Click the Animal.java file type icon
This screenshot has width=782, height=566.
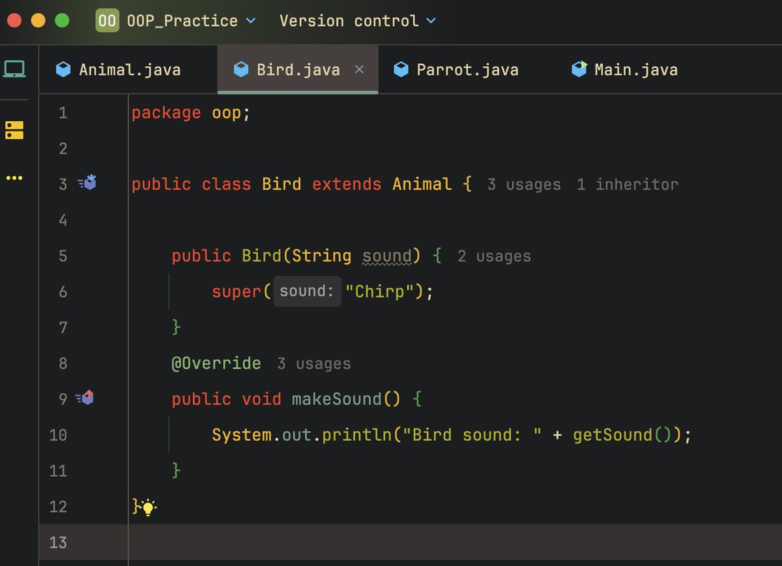(63, 69)
